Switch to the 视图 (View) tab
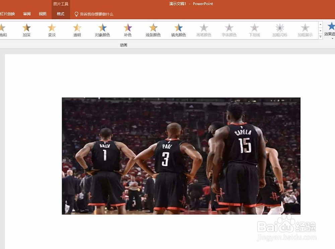Screen dimensions: 335x249 (x=43, y=14)
